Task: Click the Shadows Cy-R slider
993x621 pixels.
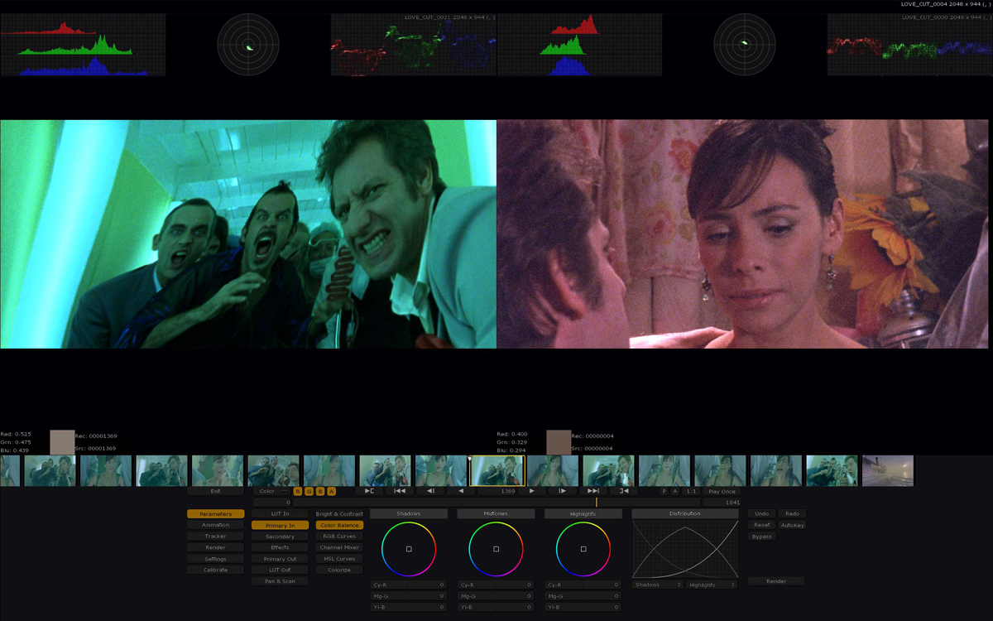Action: point(409,585)
